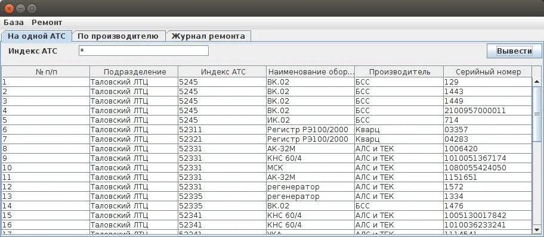Viewport: 544px width, 237px height.
Task: Click the Вывести button
Action: pyautogui.click(x=514, y=51)
